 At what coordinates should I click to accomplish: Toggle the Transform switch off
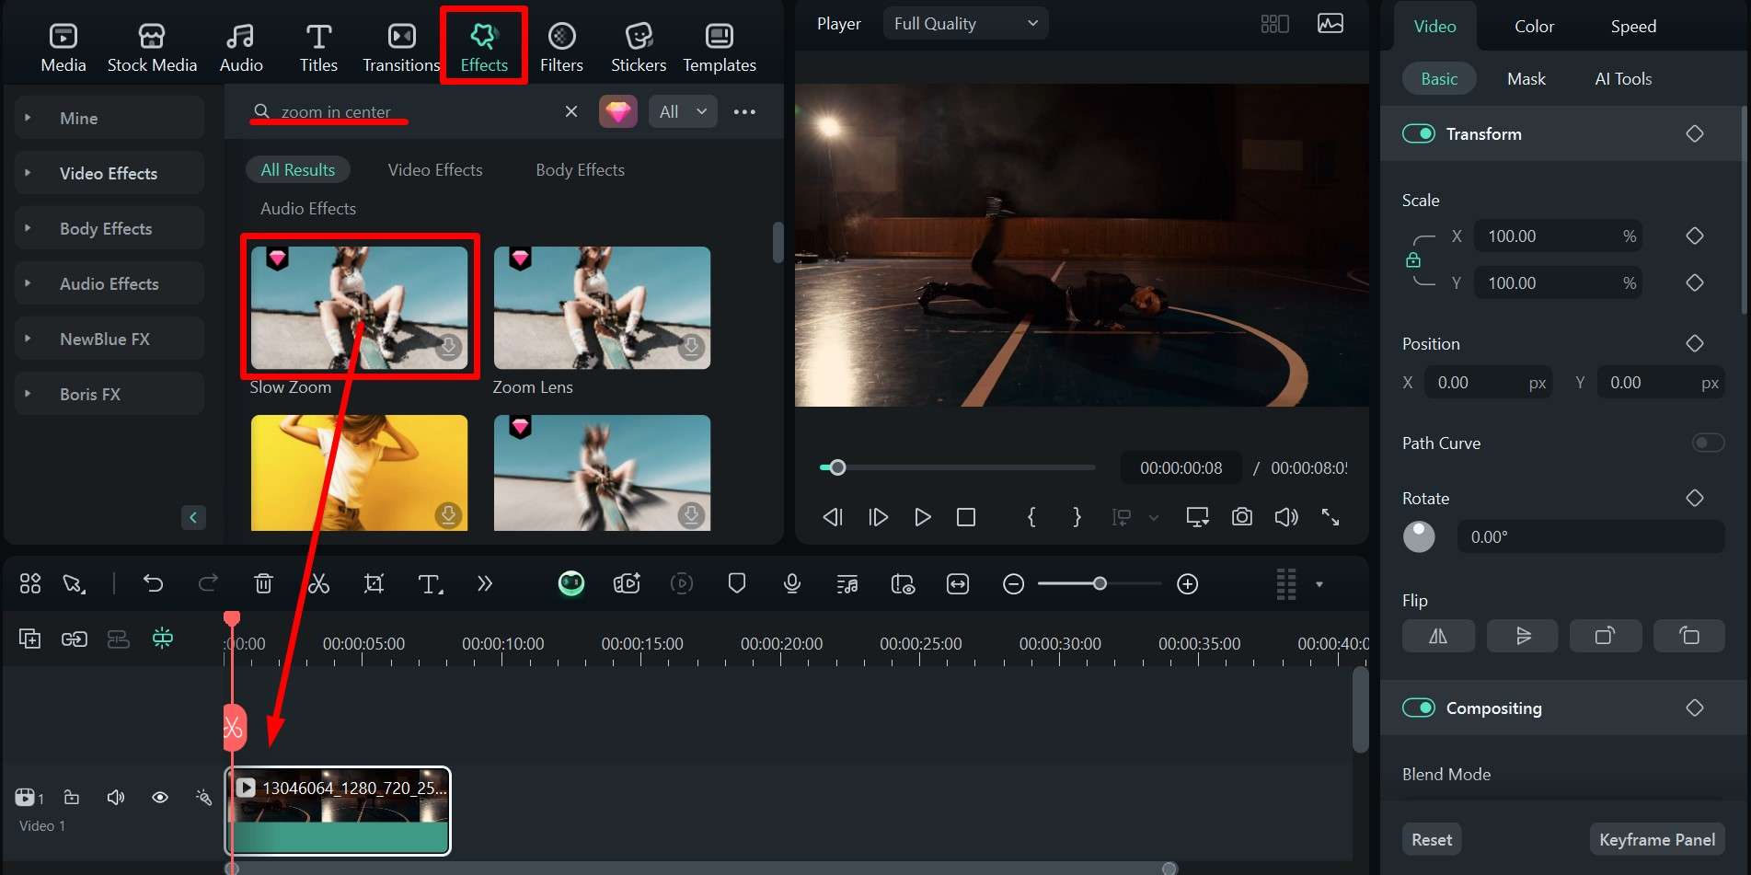pos(1418,134)
